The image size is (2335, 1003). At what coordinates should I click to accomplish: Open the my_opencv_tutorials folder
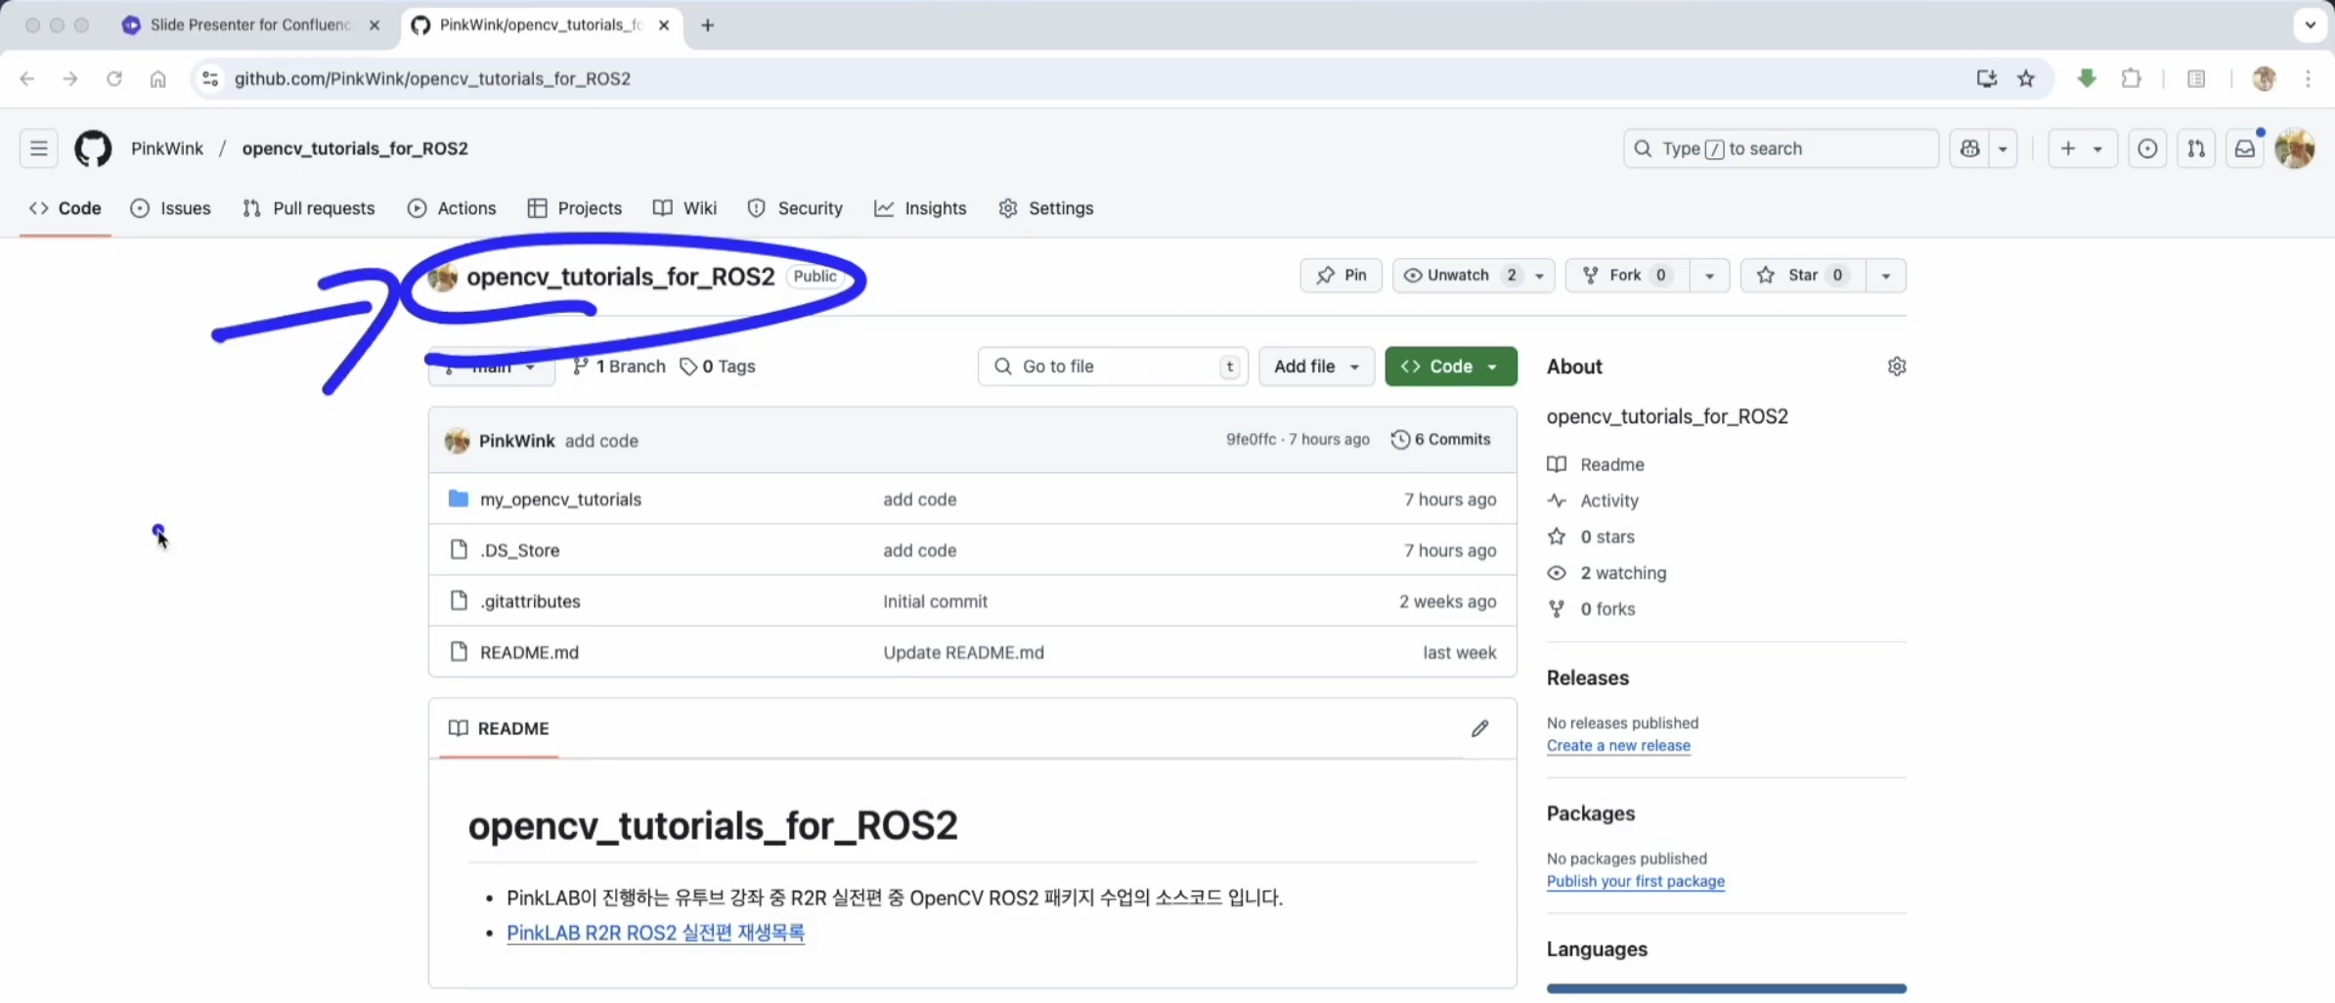click(x=560, y=500)
